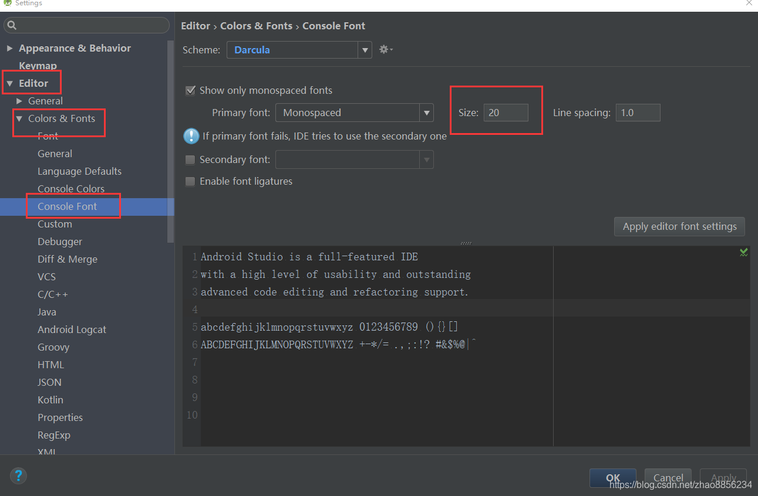Select General under Colors & Fonts
758x496 pixels.
55,154
